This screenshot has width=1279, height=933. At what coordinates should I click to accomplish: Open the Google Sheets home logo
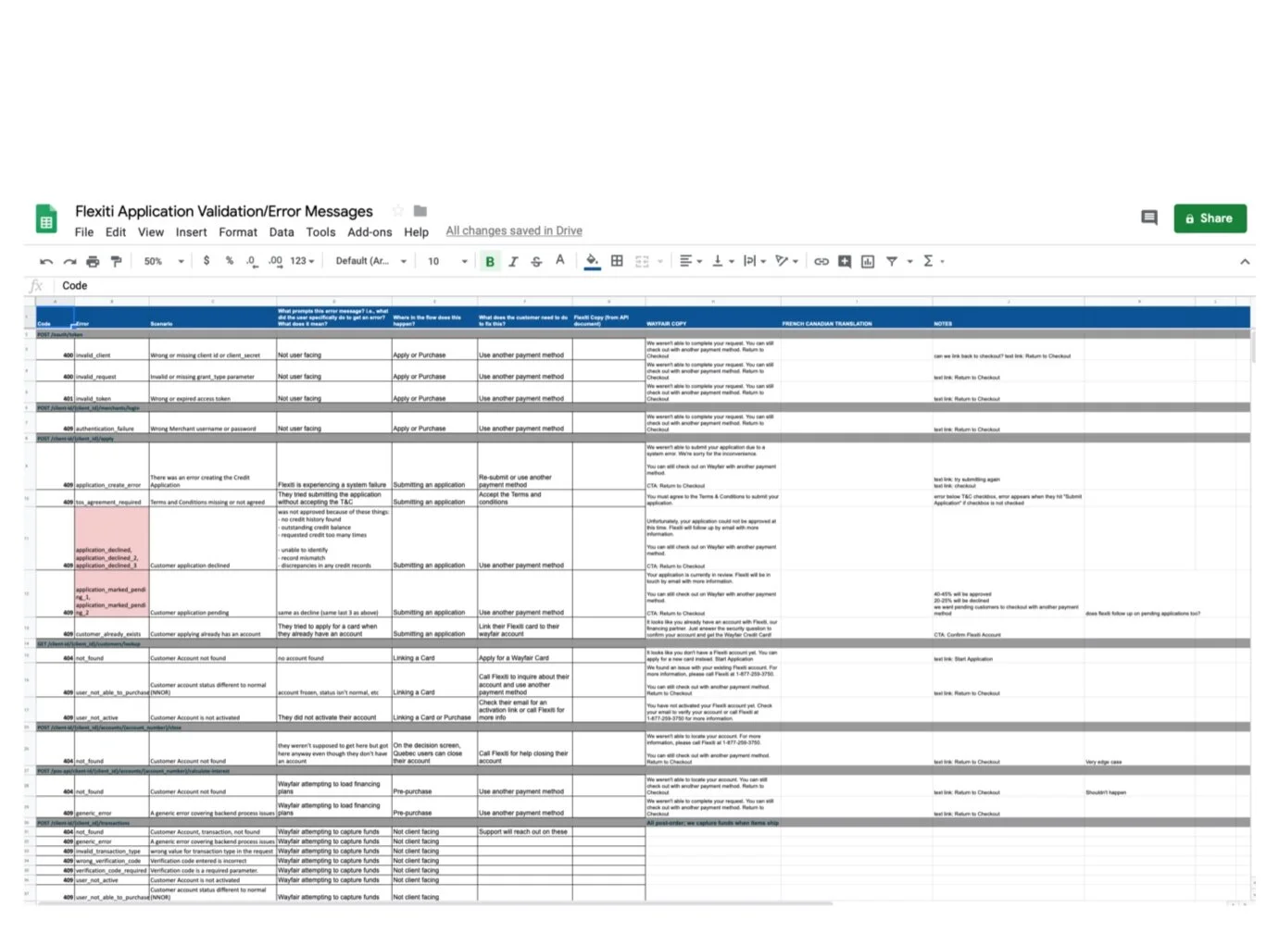(x=46, y=220)
